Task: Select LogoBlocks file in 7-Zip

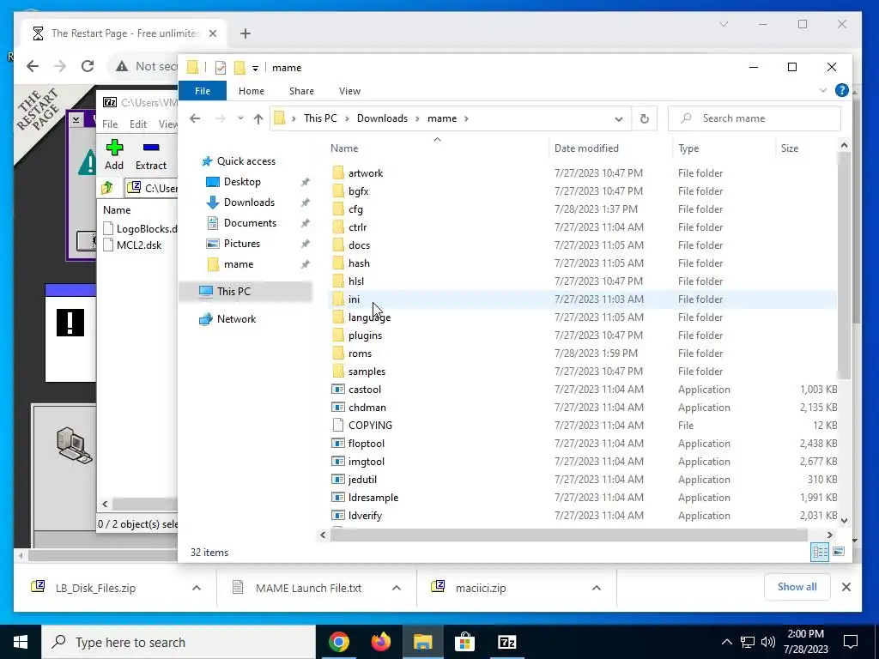Action: click(x=140, y=228)
